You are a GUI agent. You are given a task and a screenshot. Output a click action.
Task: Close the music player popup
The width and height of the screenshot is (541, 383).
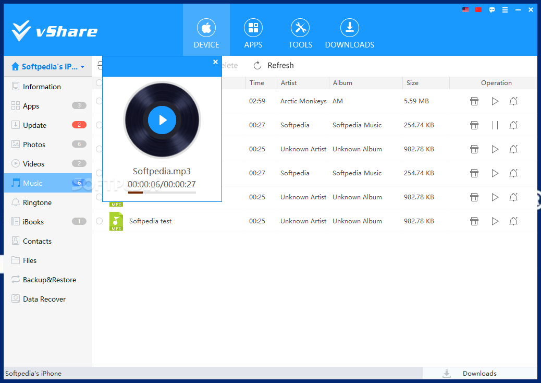coord(215,62)
